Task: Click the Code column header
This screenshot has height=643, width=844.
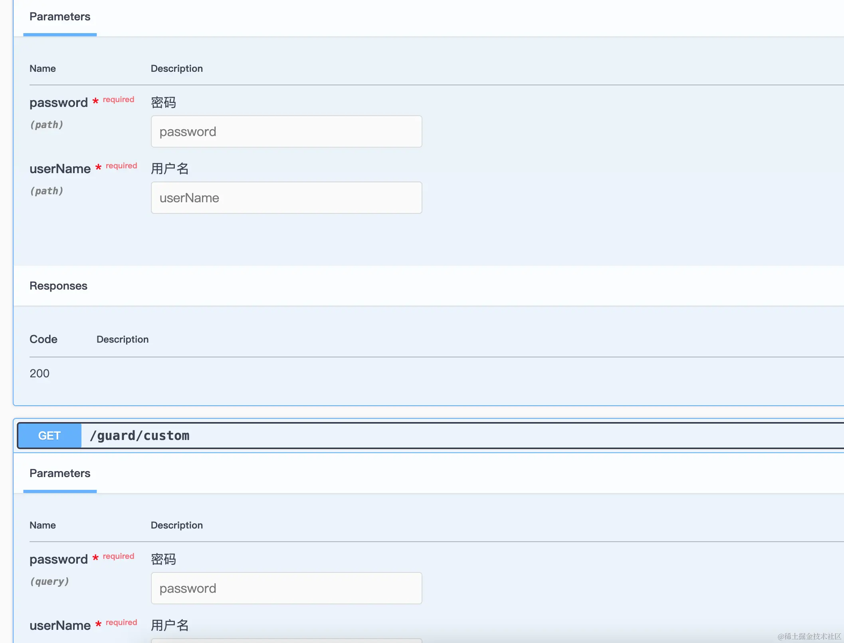Action: (x=44, y=339)
